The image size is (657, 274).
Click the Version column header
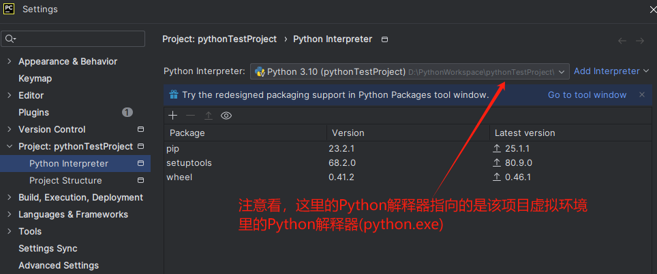pos(408,133)
